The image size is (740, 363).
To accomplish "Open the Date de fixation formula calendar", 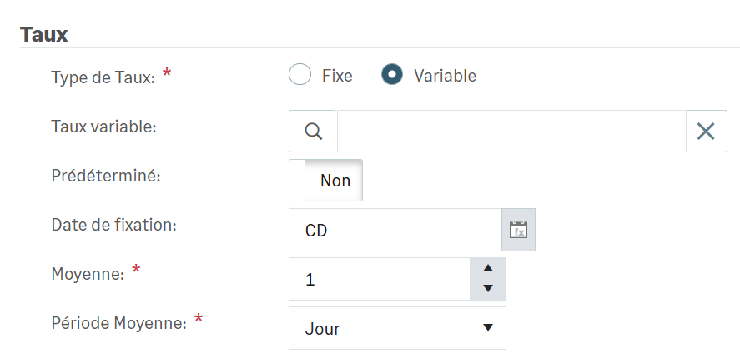I will click(518, 231).
